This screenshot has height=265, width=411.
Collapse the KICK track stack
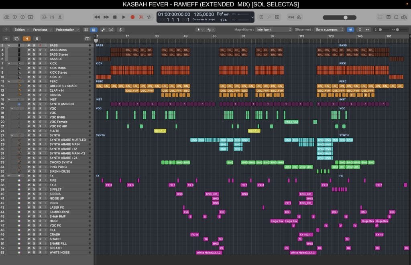pyautogui.click(x=9, y=64)
